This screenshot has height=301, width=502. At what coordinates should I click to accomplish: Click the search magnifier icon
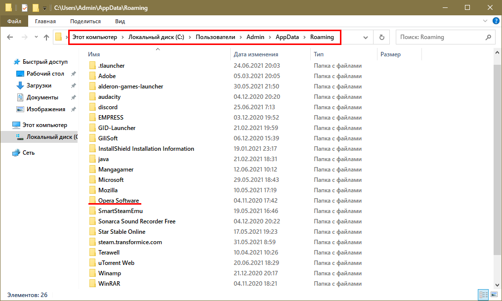pyautogui.click(x=488, y=37)
